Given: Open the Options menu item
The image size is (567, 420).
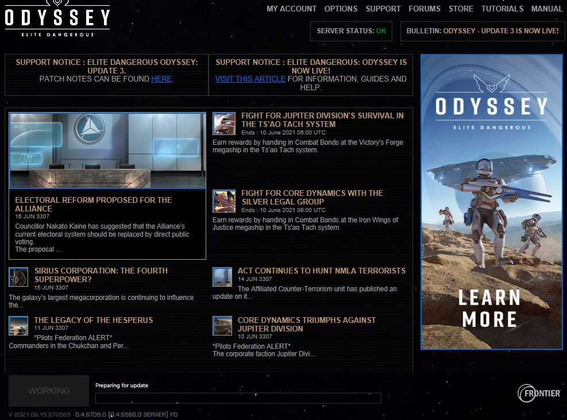Looking at the screenshot, I should (x=341, y=9).
